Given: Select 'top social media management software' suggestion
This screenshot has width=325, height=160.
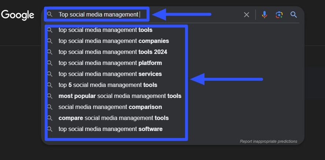Looking at the screenshot, I should (110, 129).
